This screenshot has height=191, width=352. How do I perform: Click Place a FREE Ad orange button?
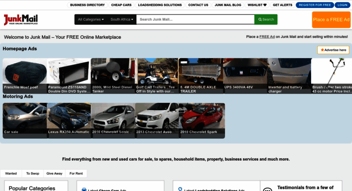pos(331,20)
